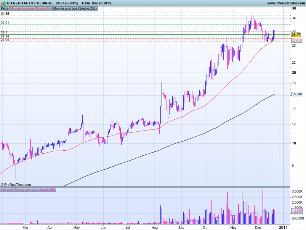
Task: Click the 22 price axis label
Action: [x=294, y=63]
